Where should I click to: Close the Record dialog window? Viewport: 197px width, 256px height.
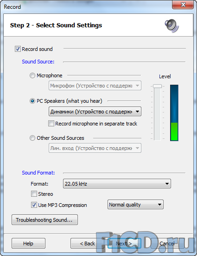[x=183, y=5]
